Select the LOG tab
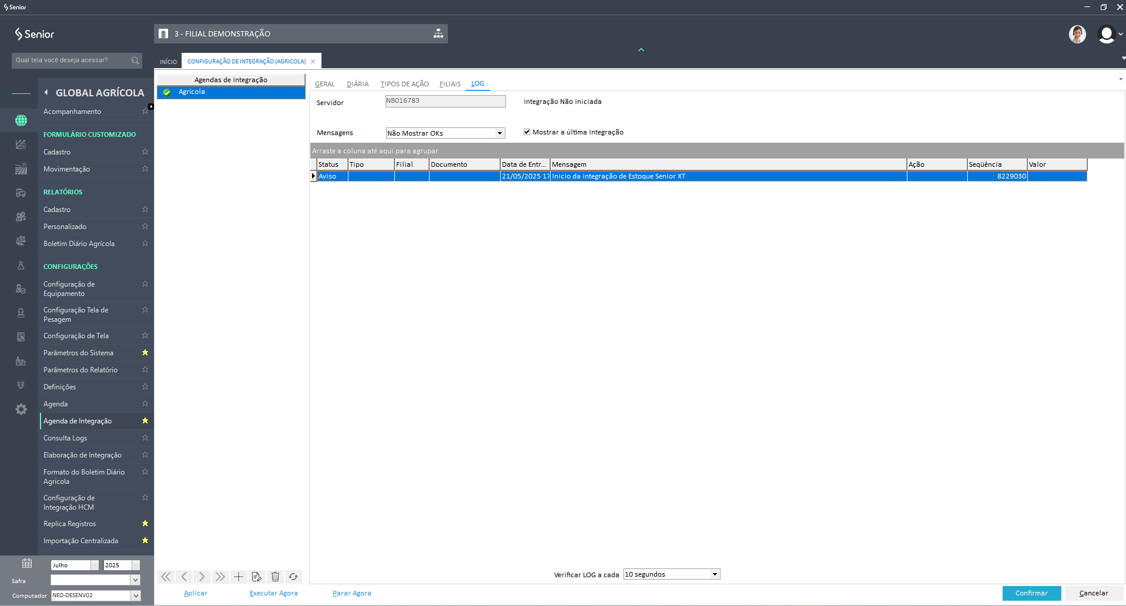The width and height of the screenshot is (1126, 606). click(478, 83)
